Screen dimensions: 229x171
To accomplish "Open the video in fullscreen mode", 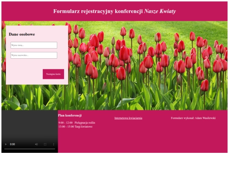I will point(45,144).
